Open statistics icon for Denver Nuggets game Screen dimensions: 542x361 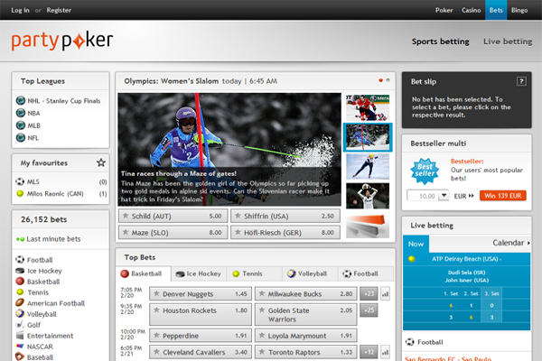pyautogui.click(x=385, y=294)
